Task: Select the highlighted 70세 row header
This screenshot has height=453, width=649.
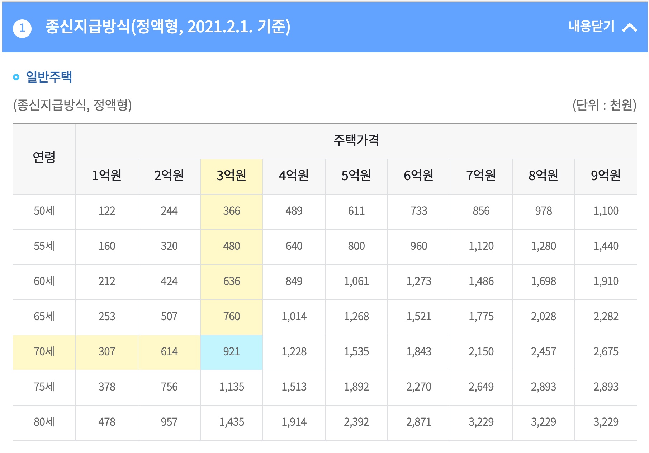Action: (44, 351)
